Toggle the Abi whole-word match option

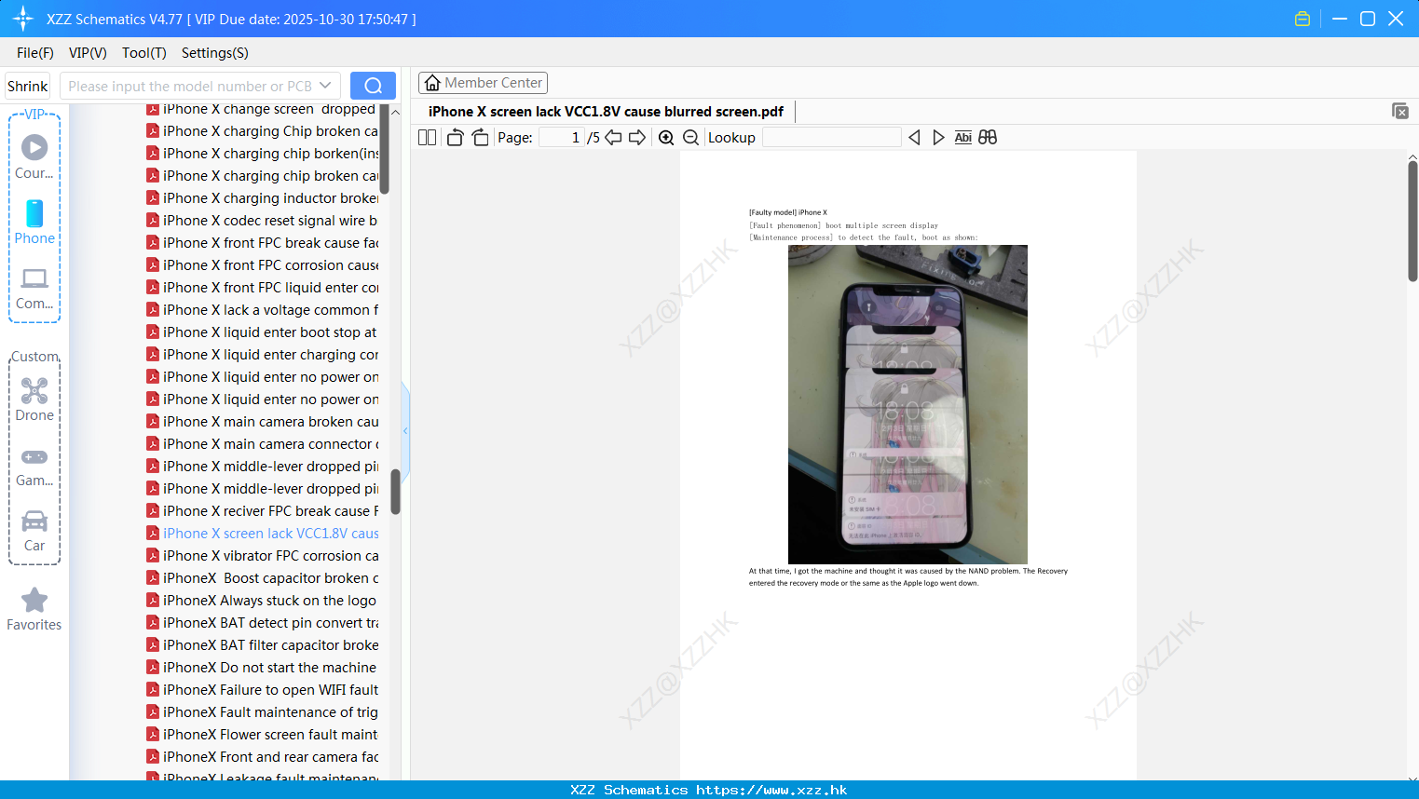point(963,138)
